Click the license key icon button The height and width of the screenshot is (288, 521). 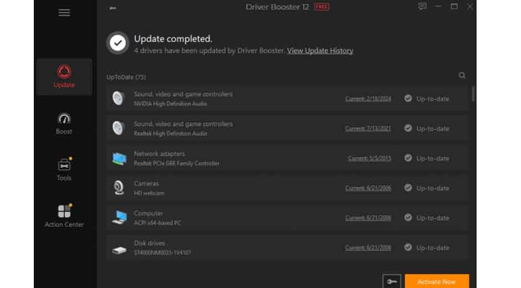coord(391,281)
